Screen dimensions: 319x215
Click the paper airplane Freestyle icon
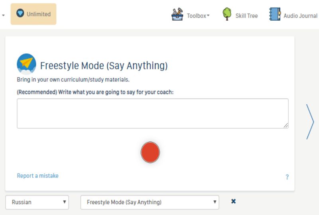tap(26, 64)
